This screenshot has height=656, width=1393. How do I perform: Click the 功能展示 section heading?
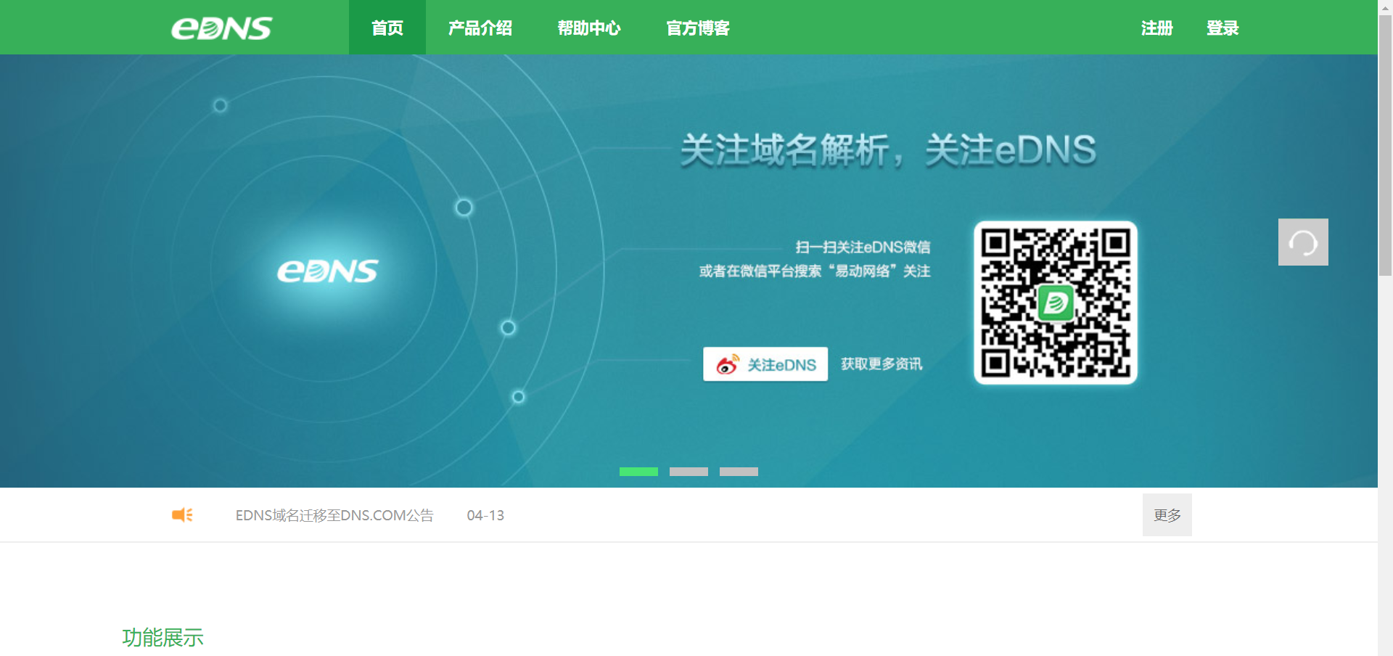pos(163,637)
